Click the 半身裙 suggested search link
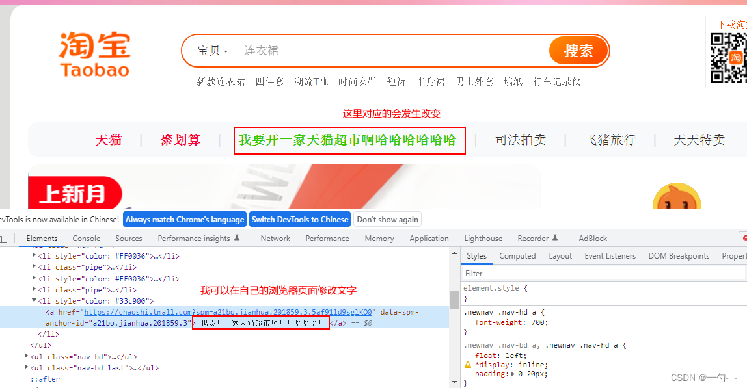Viewport: 747px width, 388px height. point(431,82)
